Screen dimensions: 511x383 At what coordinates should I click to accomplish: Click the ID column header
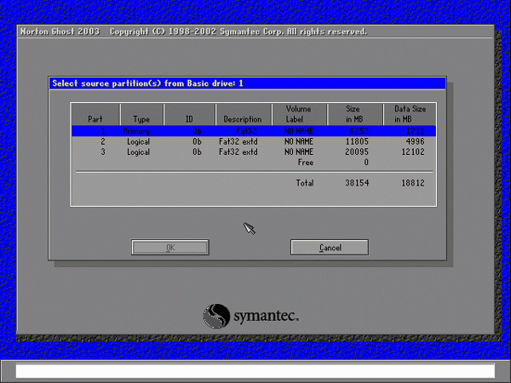[189, 114]
